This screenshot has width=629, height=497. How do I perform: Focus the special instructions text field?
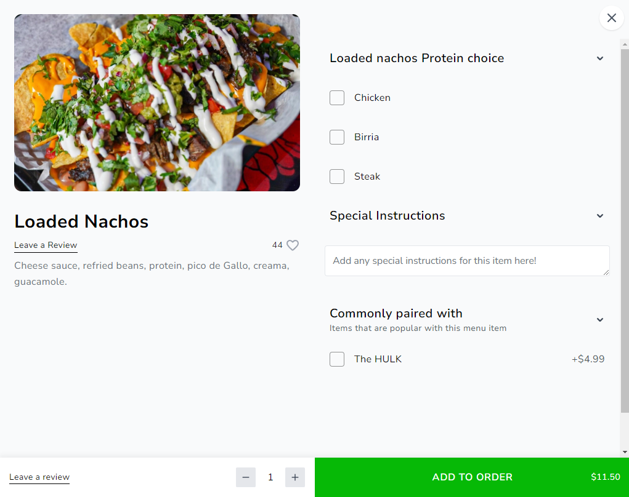point(467,261)
